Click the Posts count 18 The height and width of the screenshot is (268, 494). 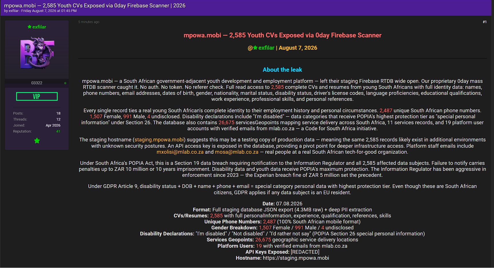pyautogui.click(x=58, y=113)
